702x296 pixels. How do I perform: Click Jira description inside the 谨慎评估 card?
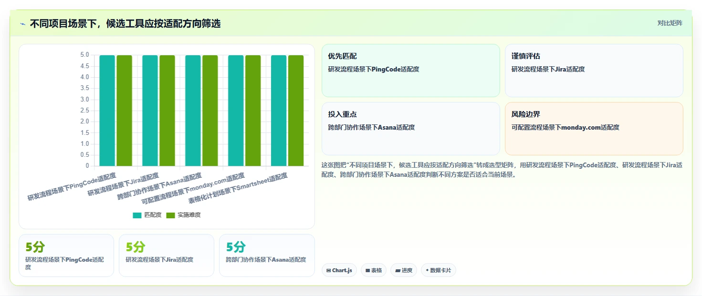click(x=548, y=69)
